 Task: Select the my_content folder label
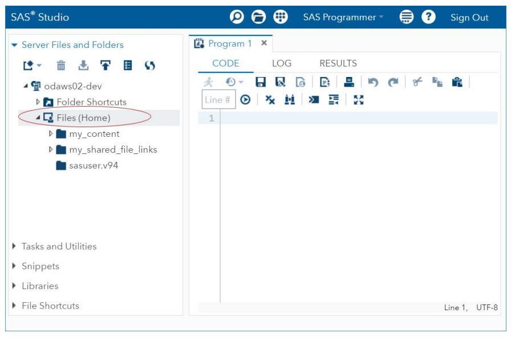coord(94,133)
